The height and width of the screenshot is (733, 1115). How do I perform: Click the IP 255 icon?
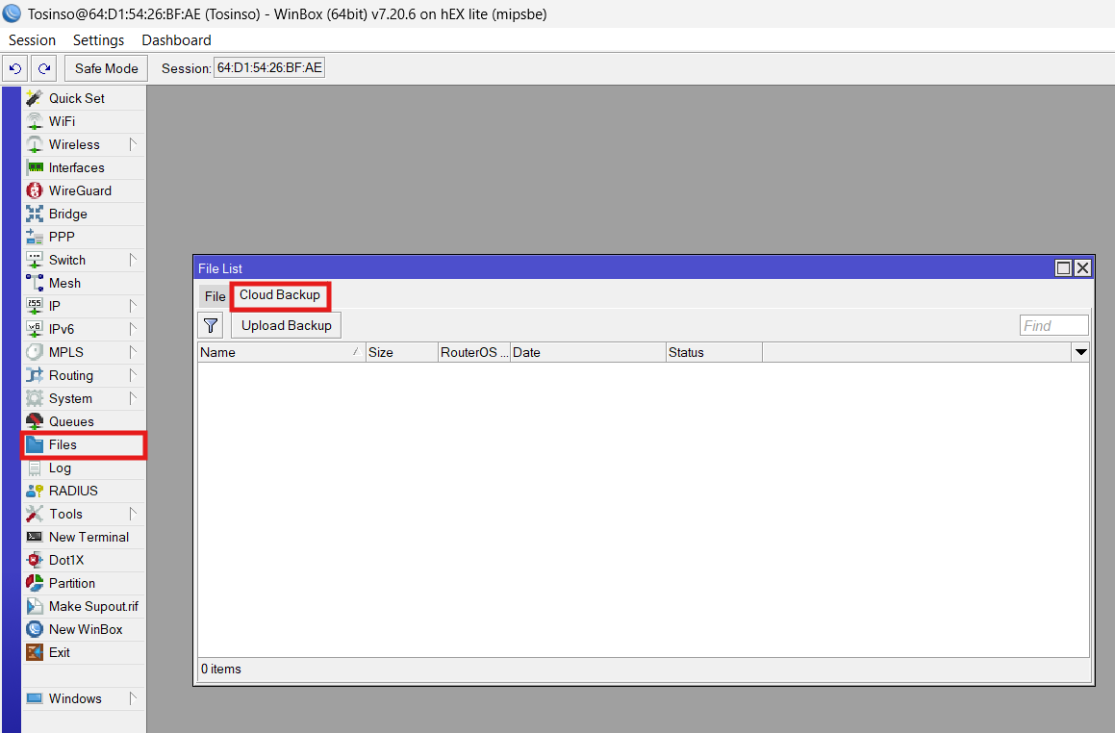click(x=34, y=307)
